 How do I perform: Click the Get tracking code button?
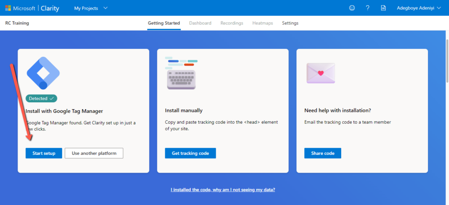[x=190, y=153]
